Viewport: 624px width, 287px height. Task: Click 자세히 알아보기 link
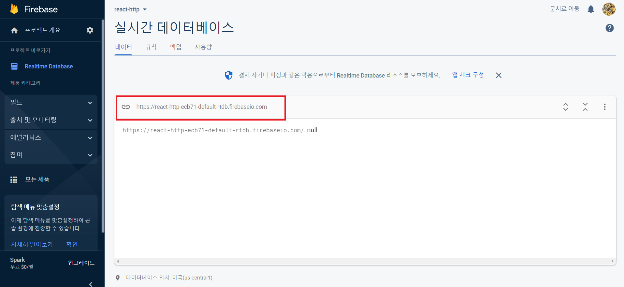click(x=32, y=244)
